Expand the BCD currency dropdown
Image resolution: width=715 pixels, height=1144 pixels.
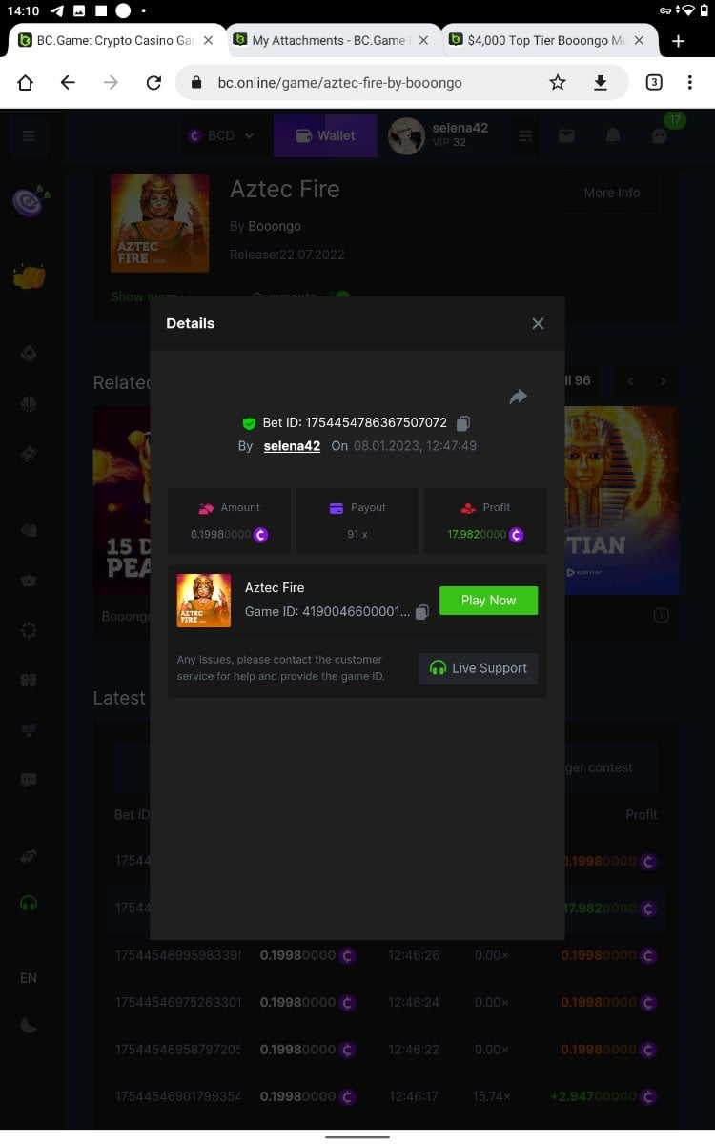point(222,135)
